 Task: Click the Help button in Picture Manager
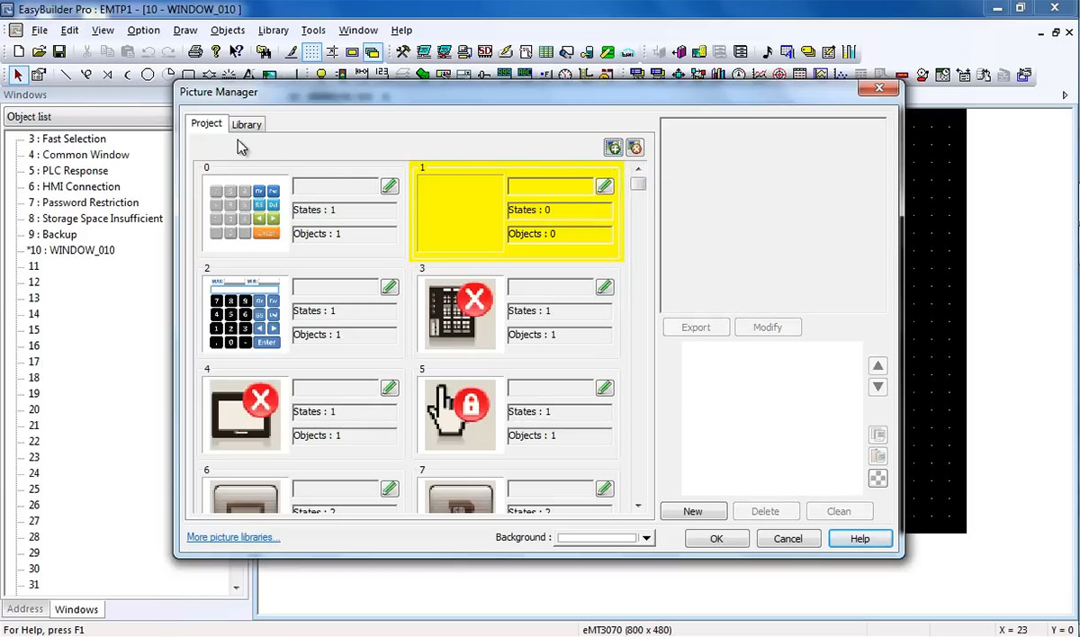(860, 538)
